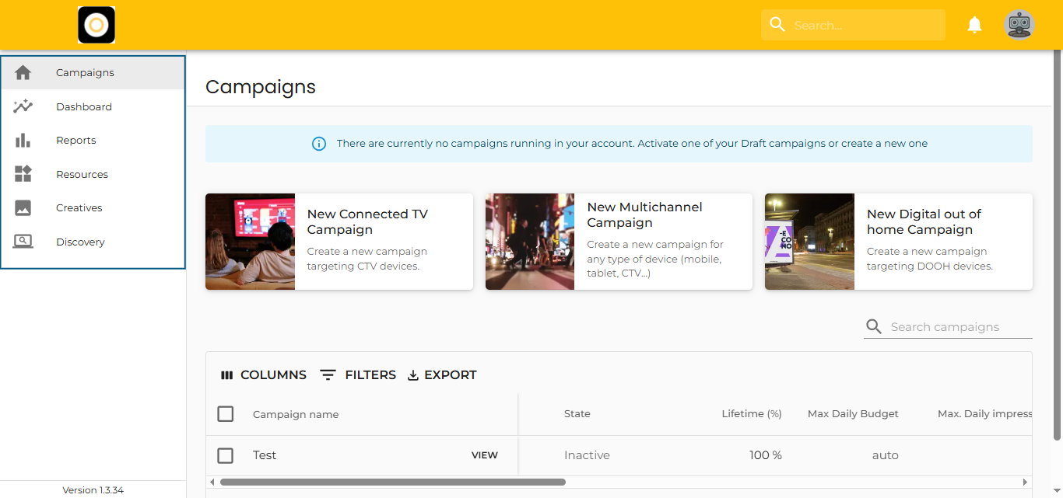Create a New Connected TV Campaign

pyautogui.click(x=339, y=242)
